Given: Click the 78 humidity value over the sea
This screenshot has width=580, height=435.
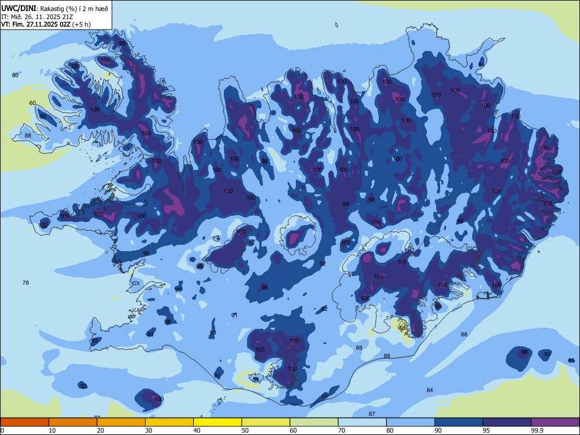Looking at the screenshot, I should coord(26,282).
